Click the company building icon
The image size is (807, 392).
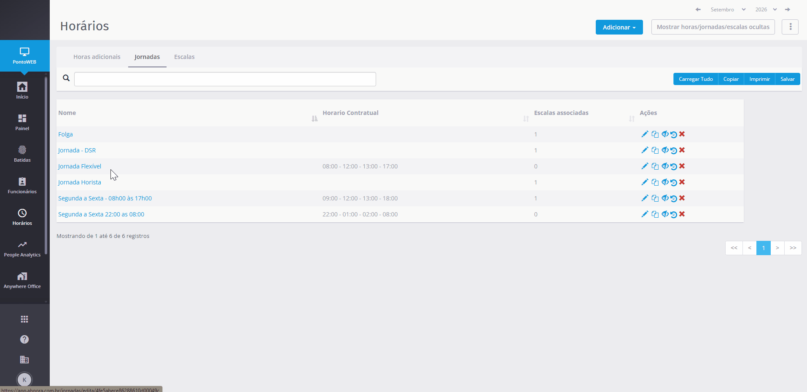click(x=24, y=360)
